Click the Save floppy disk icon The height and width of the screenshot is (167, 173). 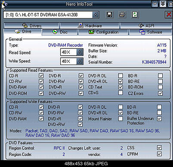point(109,15)
